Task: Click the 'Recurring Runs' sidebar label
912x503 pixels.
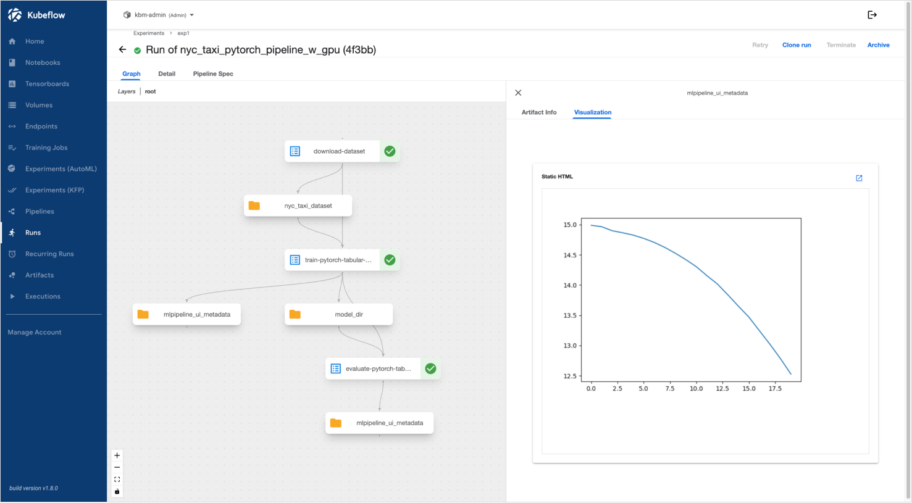Action: [x=49, y=254]
